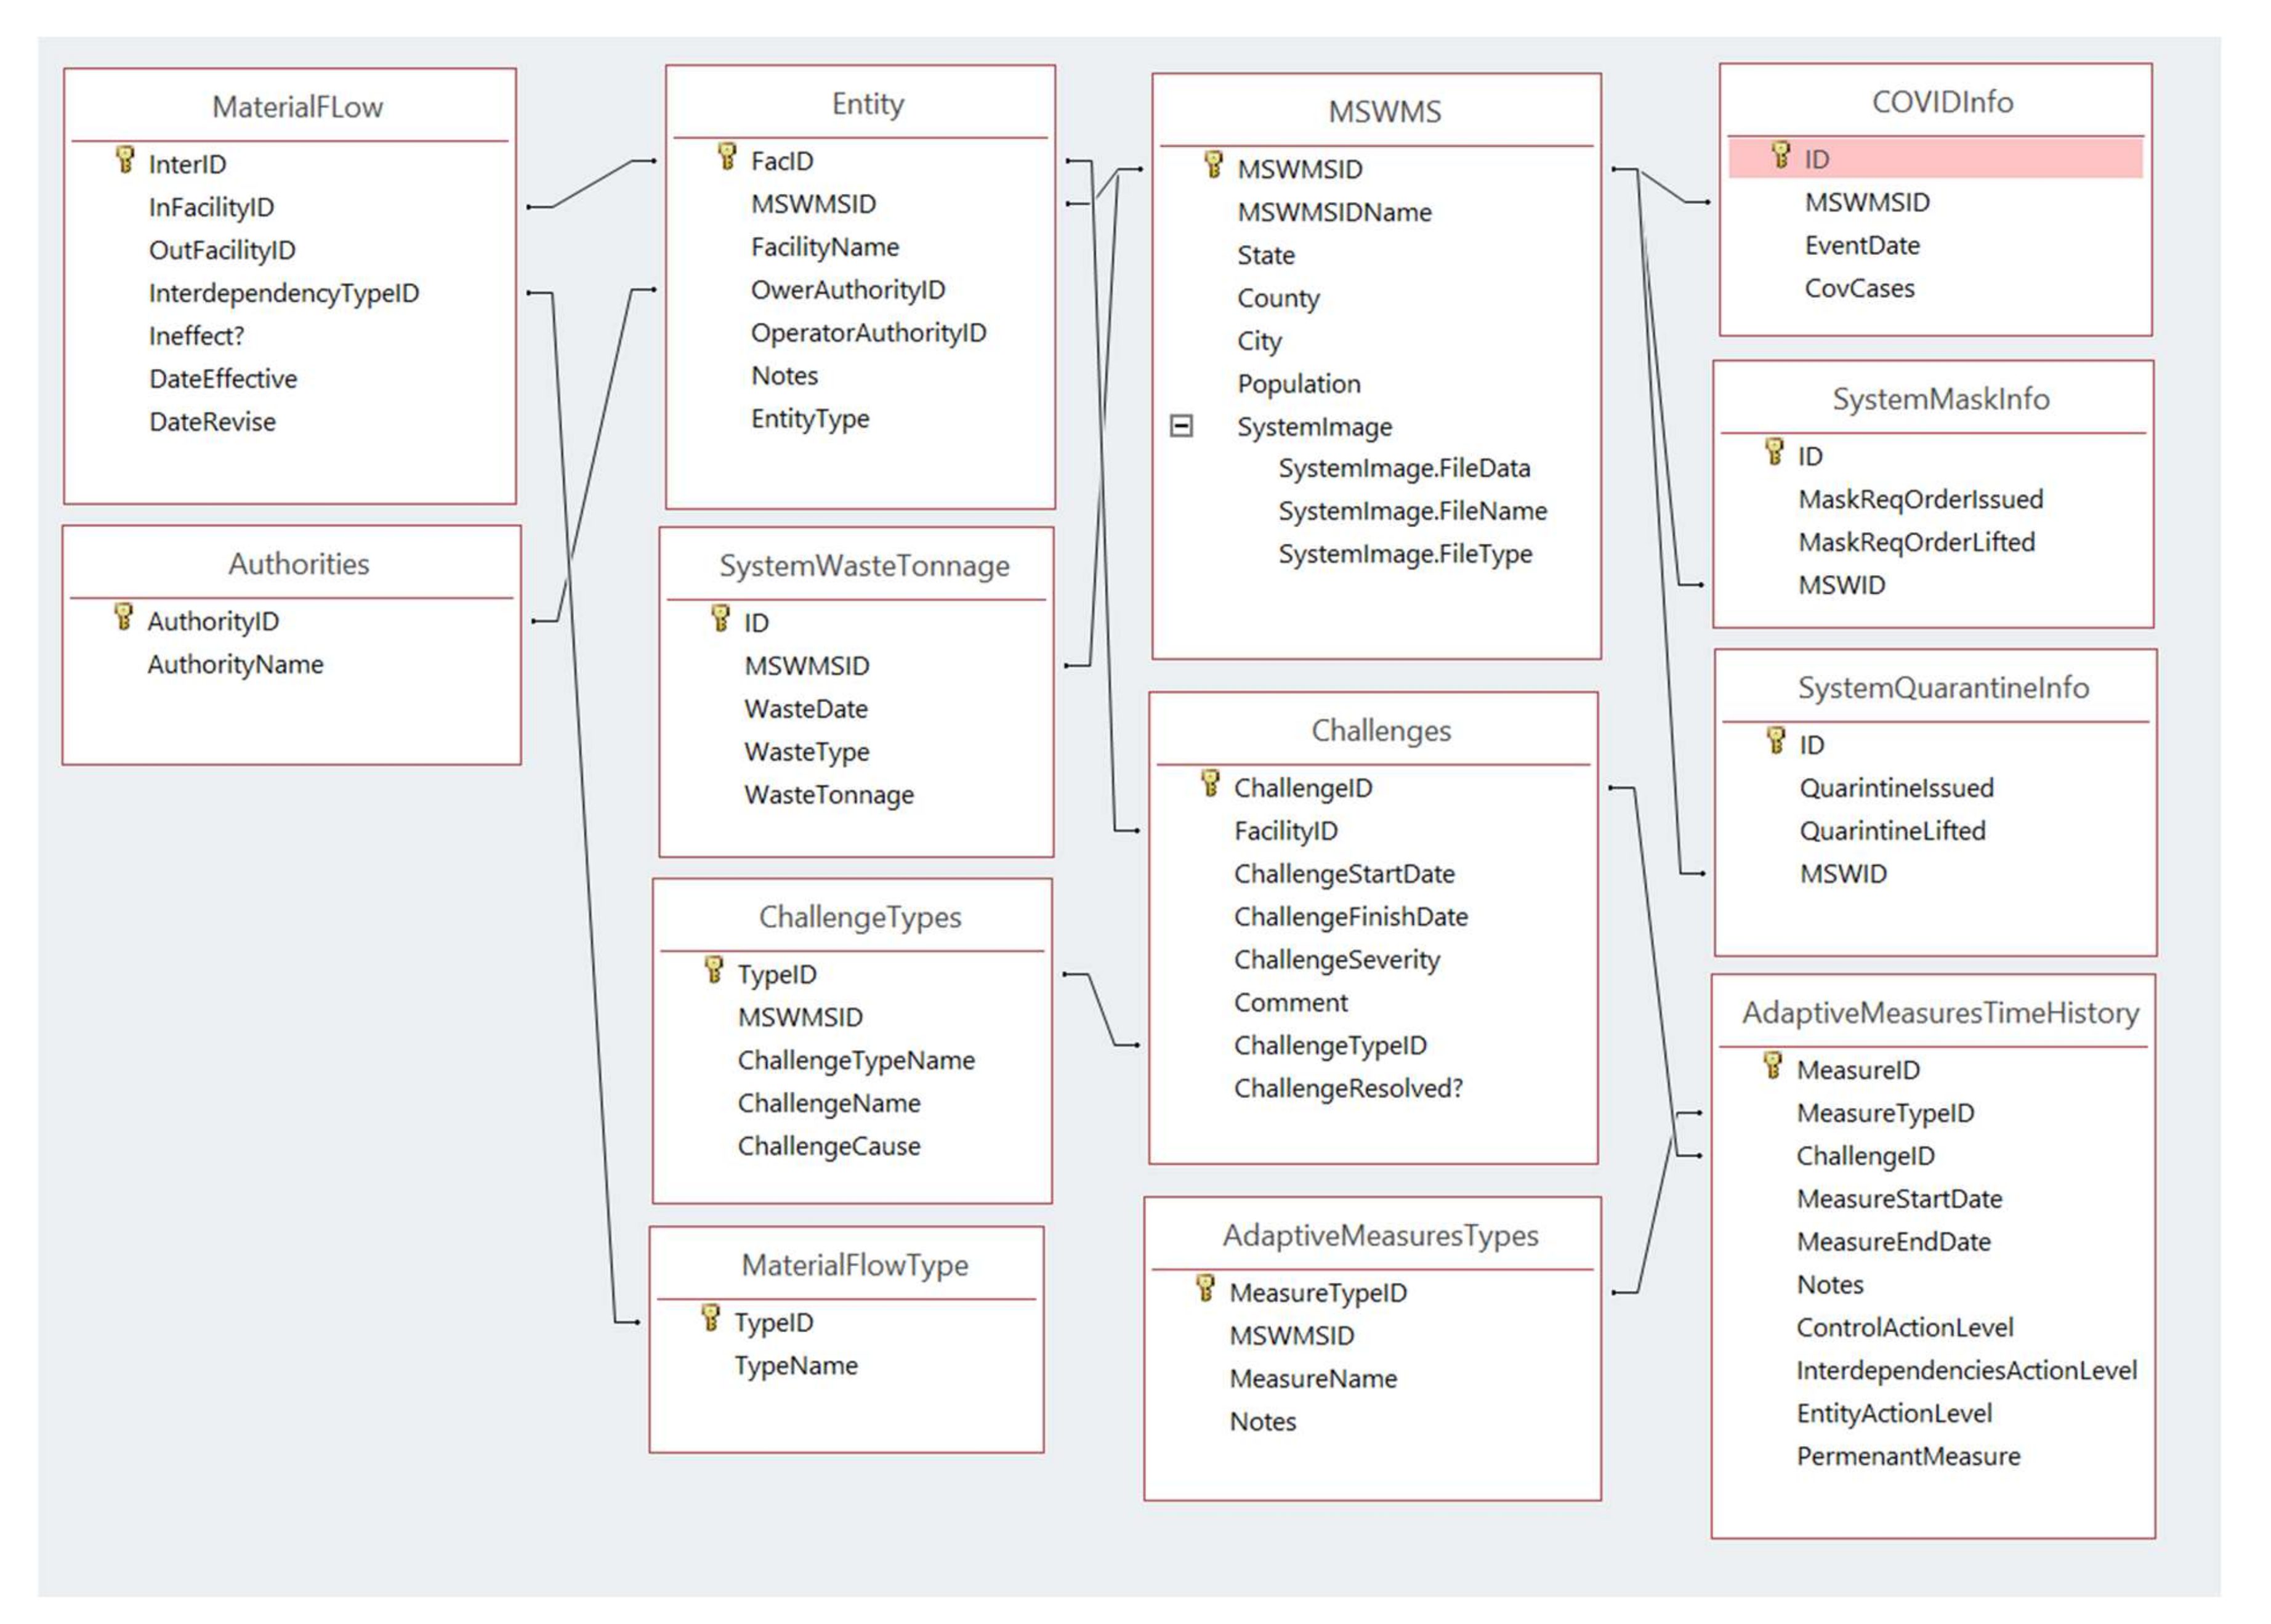Select the MaskReqOrderLifted field
Image resolution: width=2271 pixels, height=1624 pixels.
(1915, 542)
